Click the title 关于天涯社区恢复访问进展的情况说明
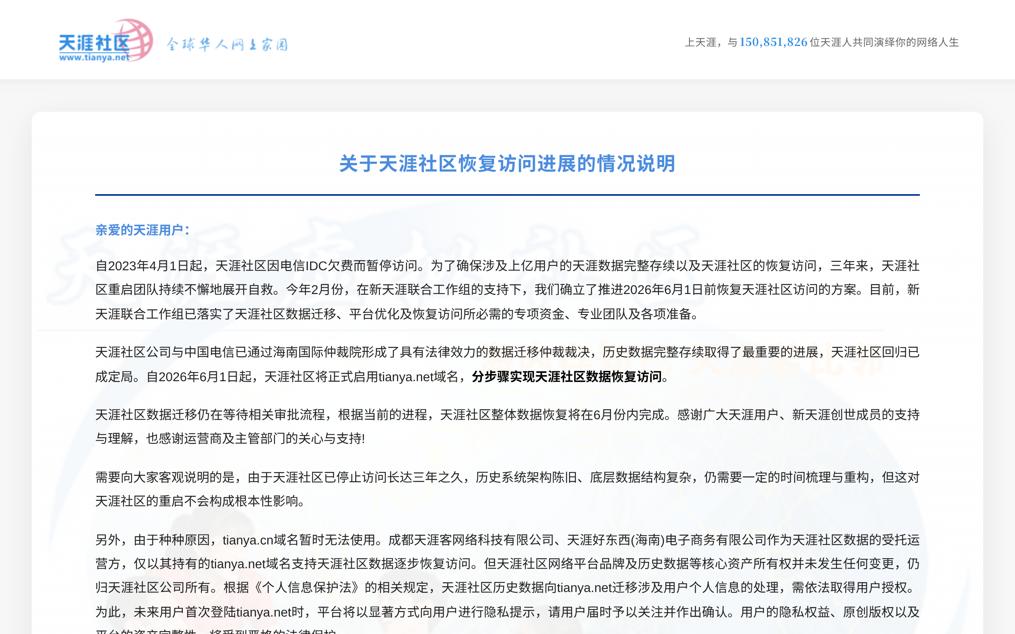The width and height of the screenshot is (1015, 634). pyautogui.click(x=507, y=164)
